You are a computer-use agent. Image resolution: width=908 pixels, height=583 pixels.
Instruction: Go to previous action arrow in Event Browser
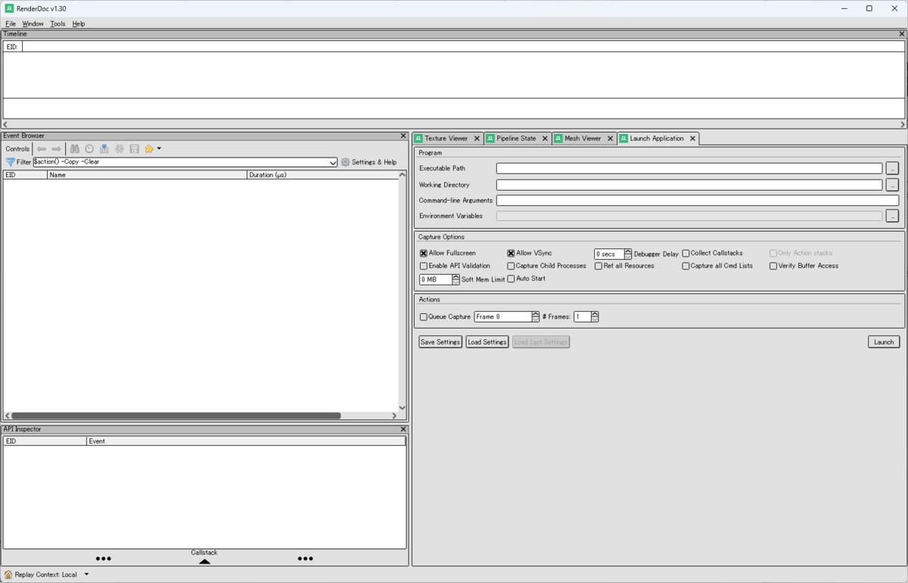42,149
